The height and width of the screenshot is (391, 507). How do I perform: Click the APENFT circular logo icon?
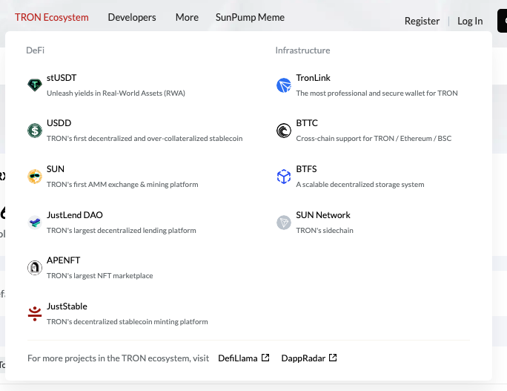point(35,268)
